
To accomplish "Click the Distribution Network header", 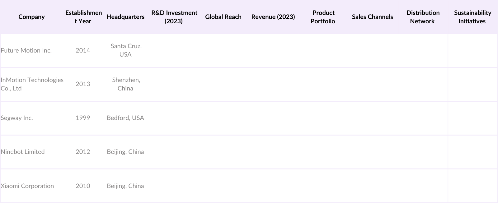I will [x=423, y=17].
